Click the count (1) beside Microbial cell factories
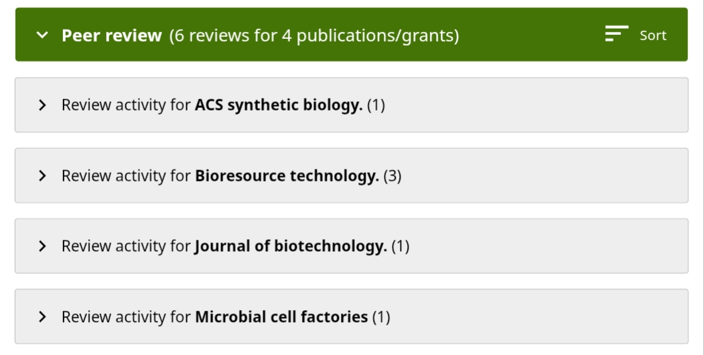Screen dimensions: 704x355 [x=381, y=317]
